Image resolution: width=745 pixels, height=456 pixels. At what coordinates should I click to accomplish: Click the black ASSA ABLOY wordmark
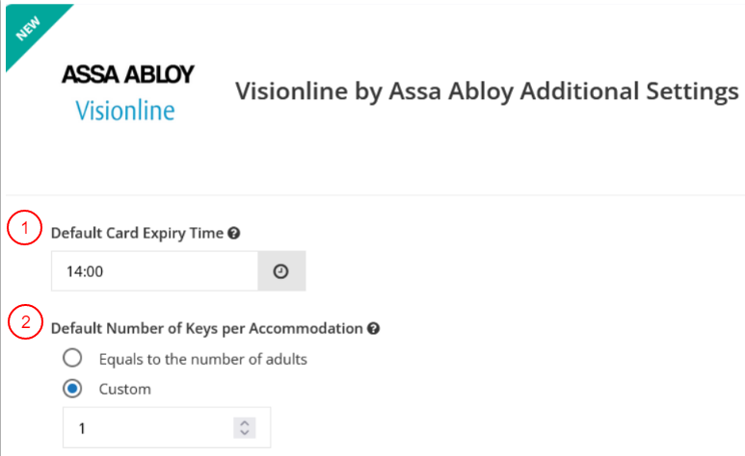click(128, 74)
